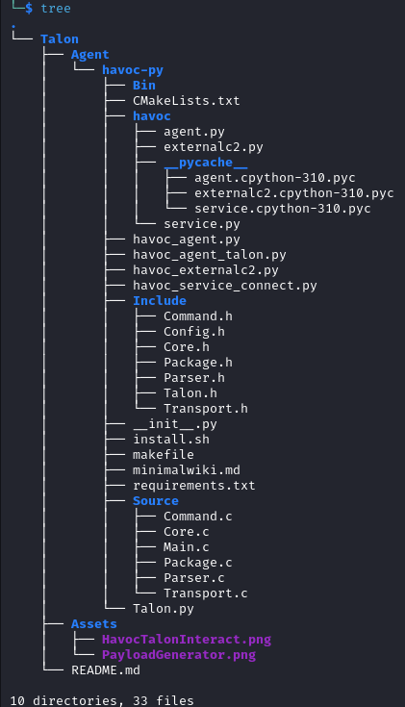Click minimalwiki.md file name
The image size is (405, 707).
pos(187,469)
